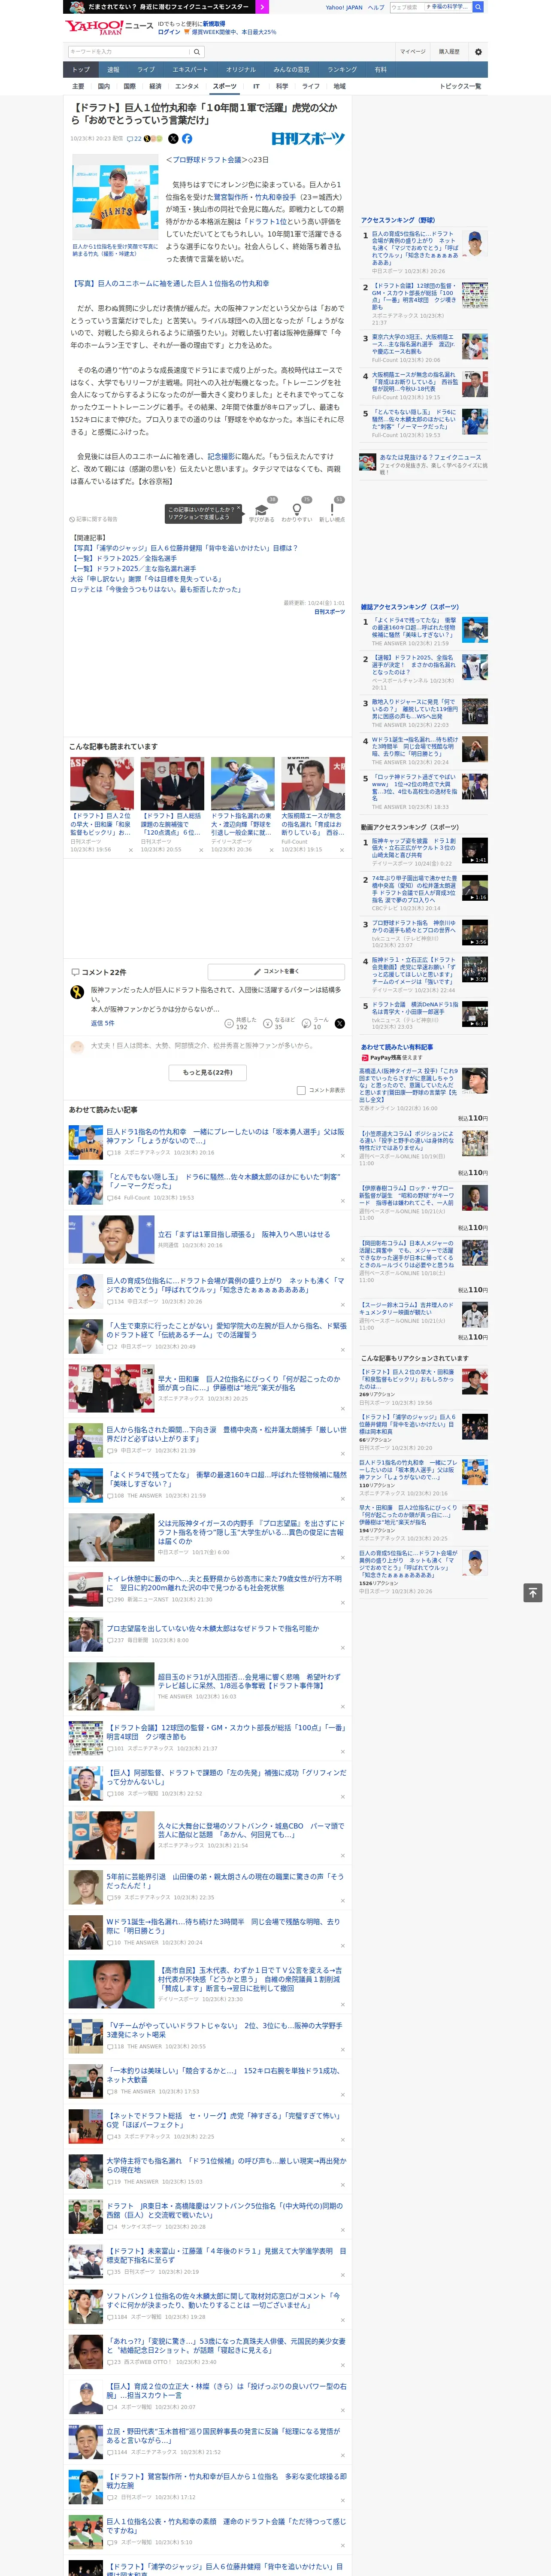Click the 日刊スポーツ logo beside headline
The height and width of the screenshot is (2576, 551).
308,139
